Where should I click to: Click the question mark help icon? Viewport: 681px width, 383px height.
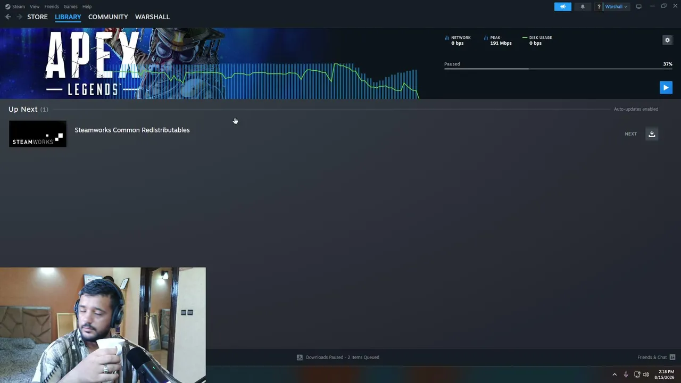599,6
